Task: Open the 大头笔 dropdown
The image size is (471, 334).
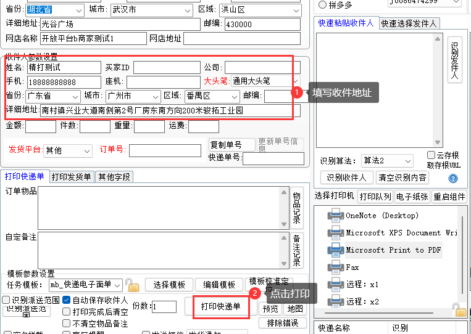Action: pyautogui.click(x=295, y=81)
